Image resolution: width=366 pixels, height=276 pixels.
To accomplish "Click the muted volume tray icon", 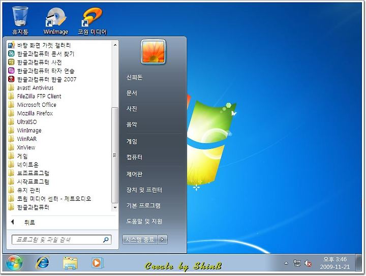I will [308, 263].
